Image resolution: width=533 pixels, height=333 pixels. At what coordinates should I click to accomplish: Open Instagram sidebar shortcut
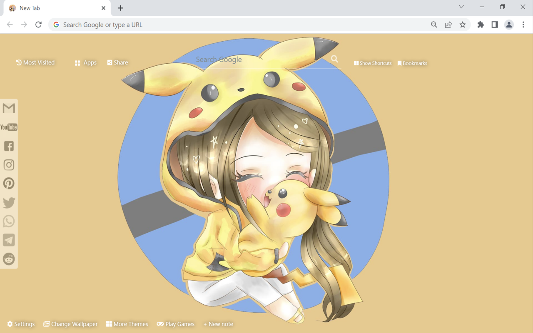(x=9, y=165)
